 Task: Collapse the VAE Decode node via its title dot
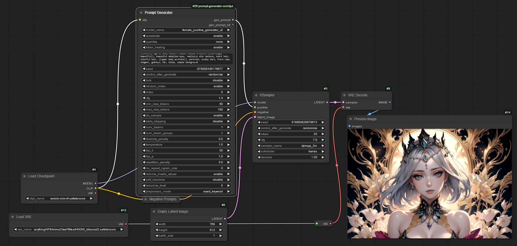pos(345,95)
